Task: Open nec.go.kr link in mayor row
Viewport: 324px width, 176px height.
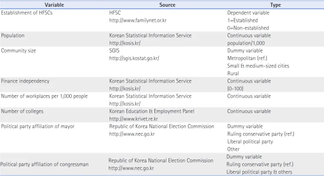Action: 132,134
